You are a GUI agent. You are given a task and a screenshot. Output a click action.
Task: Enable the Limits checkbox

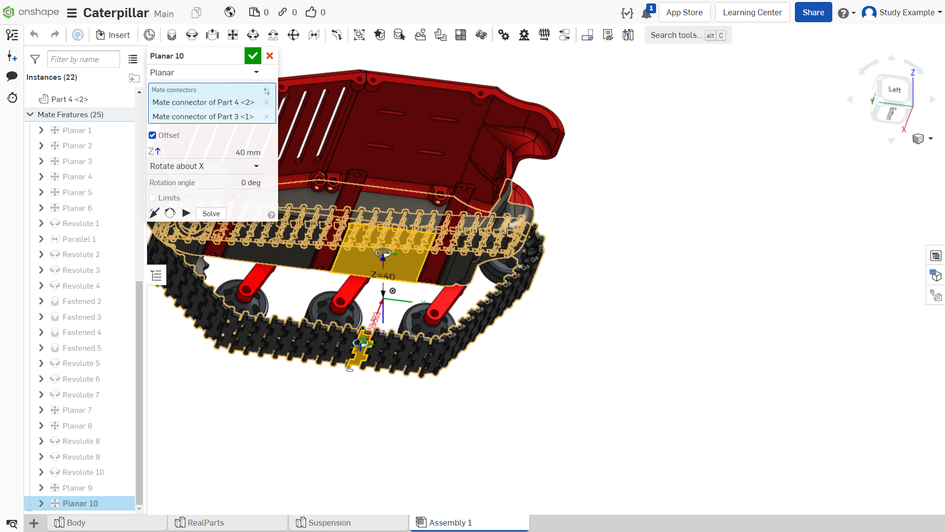(x=153, y=198)
